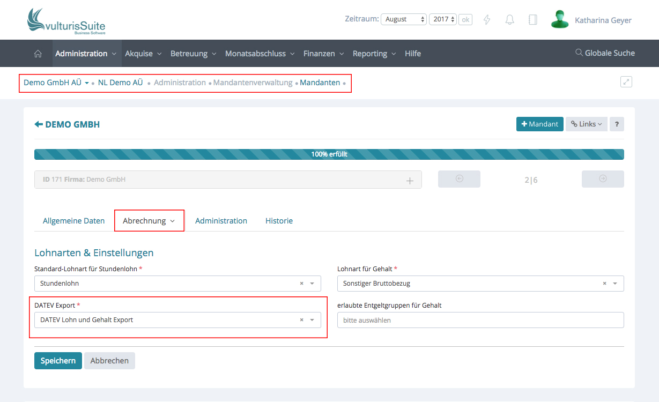Screen dimensions: 659x402
Task: Expand the Links dropdown button
Action: point(586,124)
